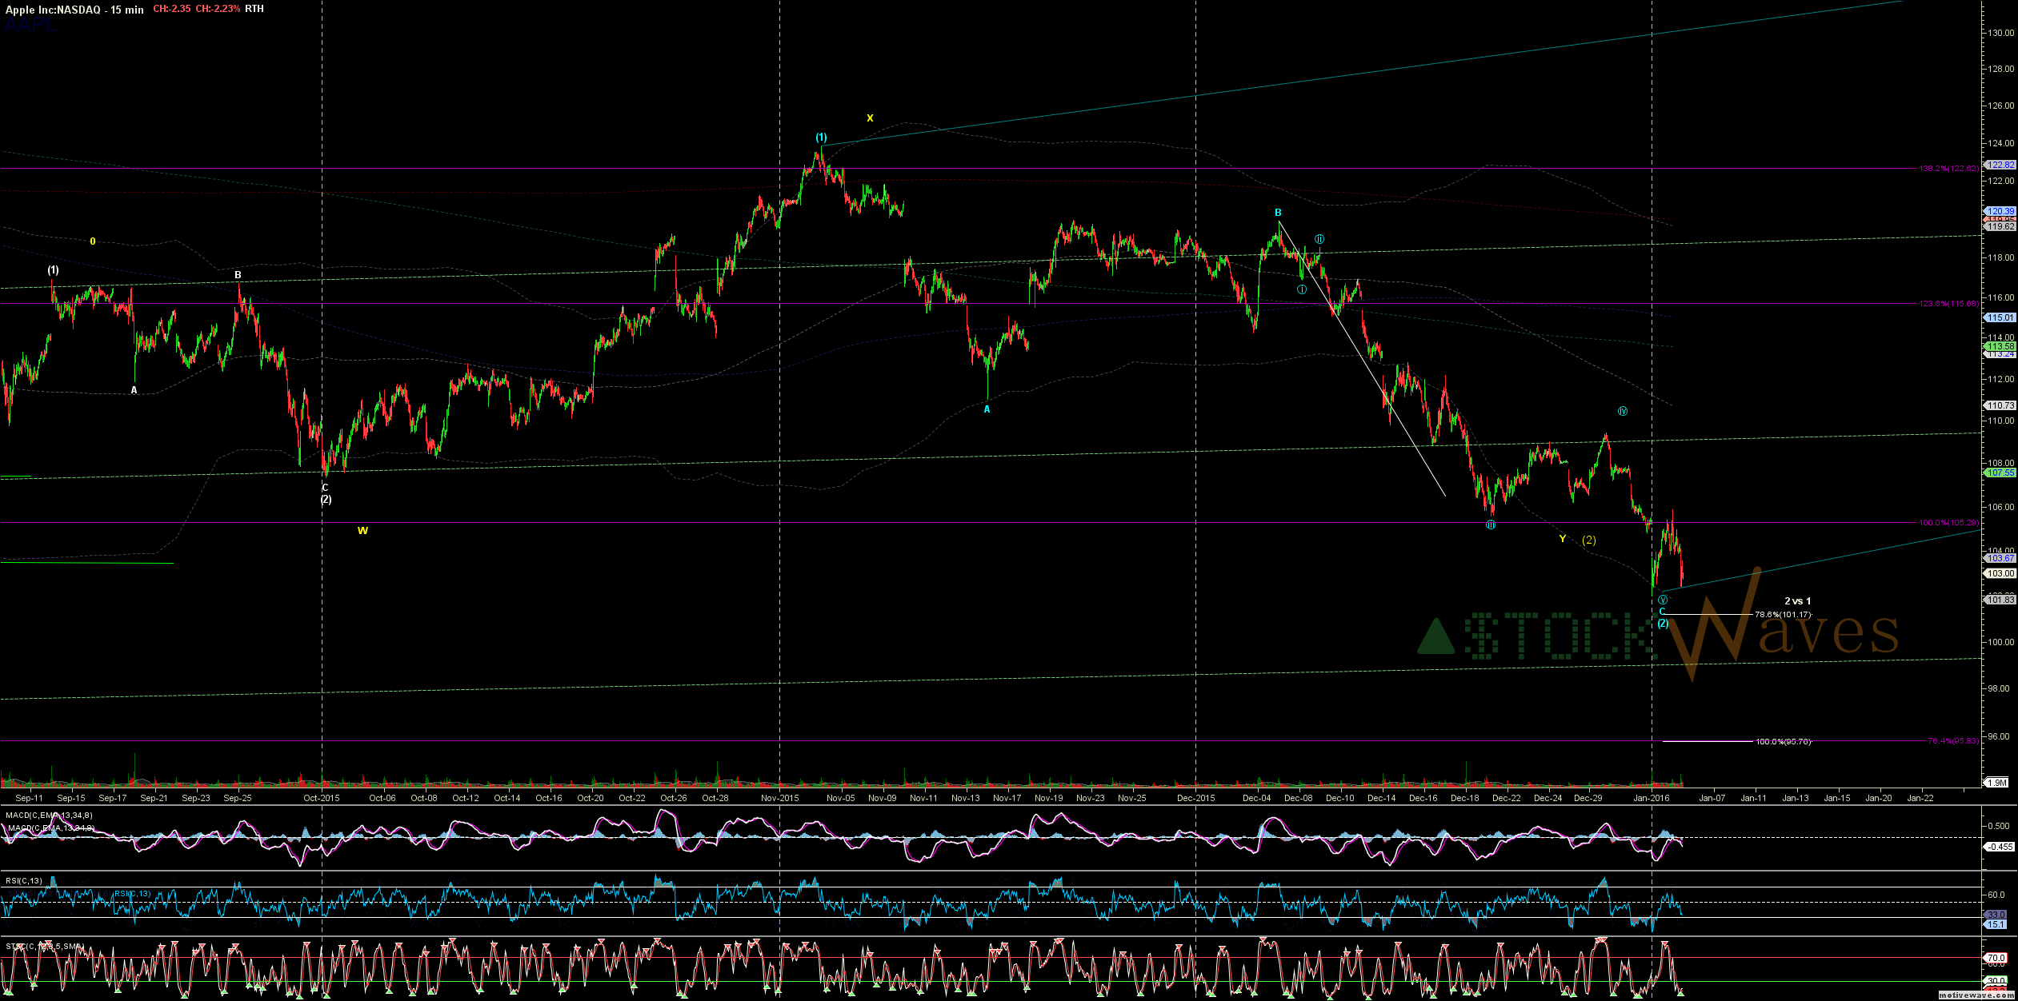Click the 115.01 price tag on the axis
2018x1001 pixels.
(x=2000, y=317)
